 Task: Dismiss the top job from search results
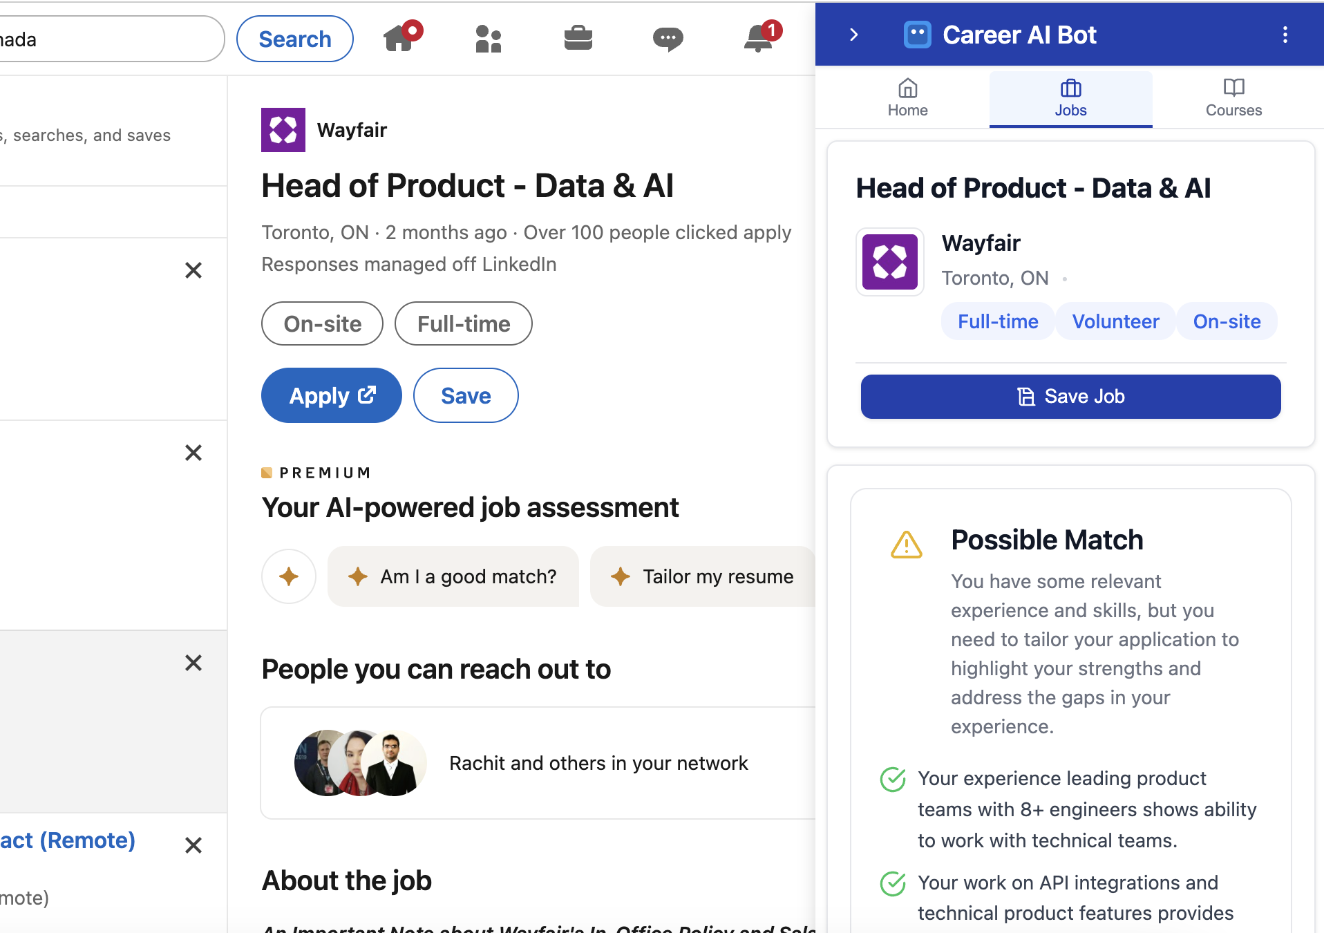pyautogui.click(x=193, y=270)
